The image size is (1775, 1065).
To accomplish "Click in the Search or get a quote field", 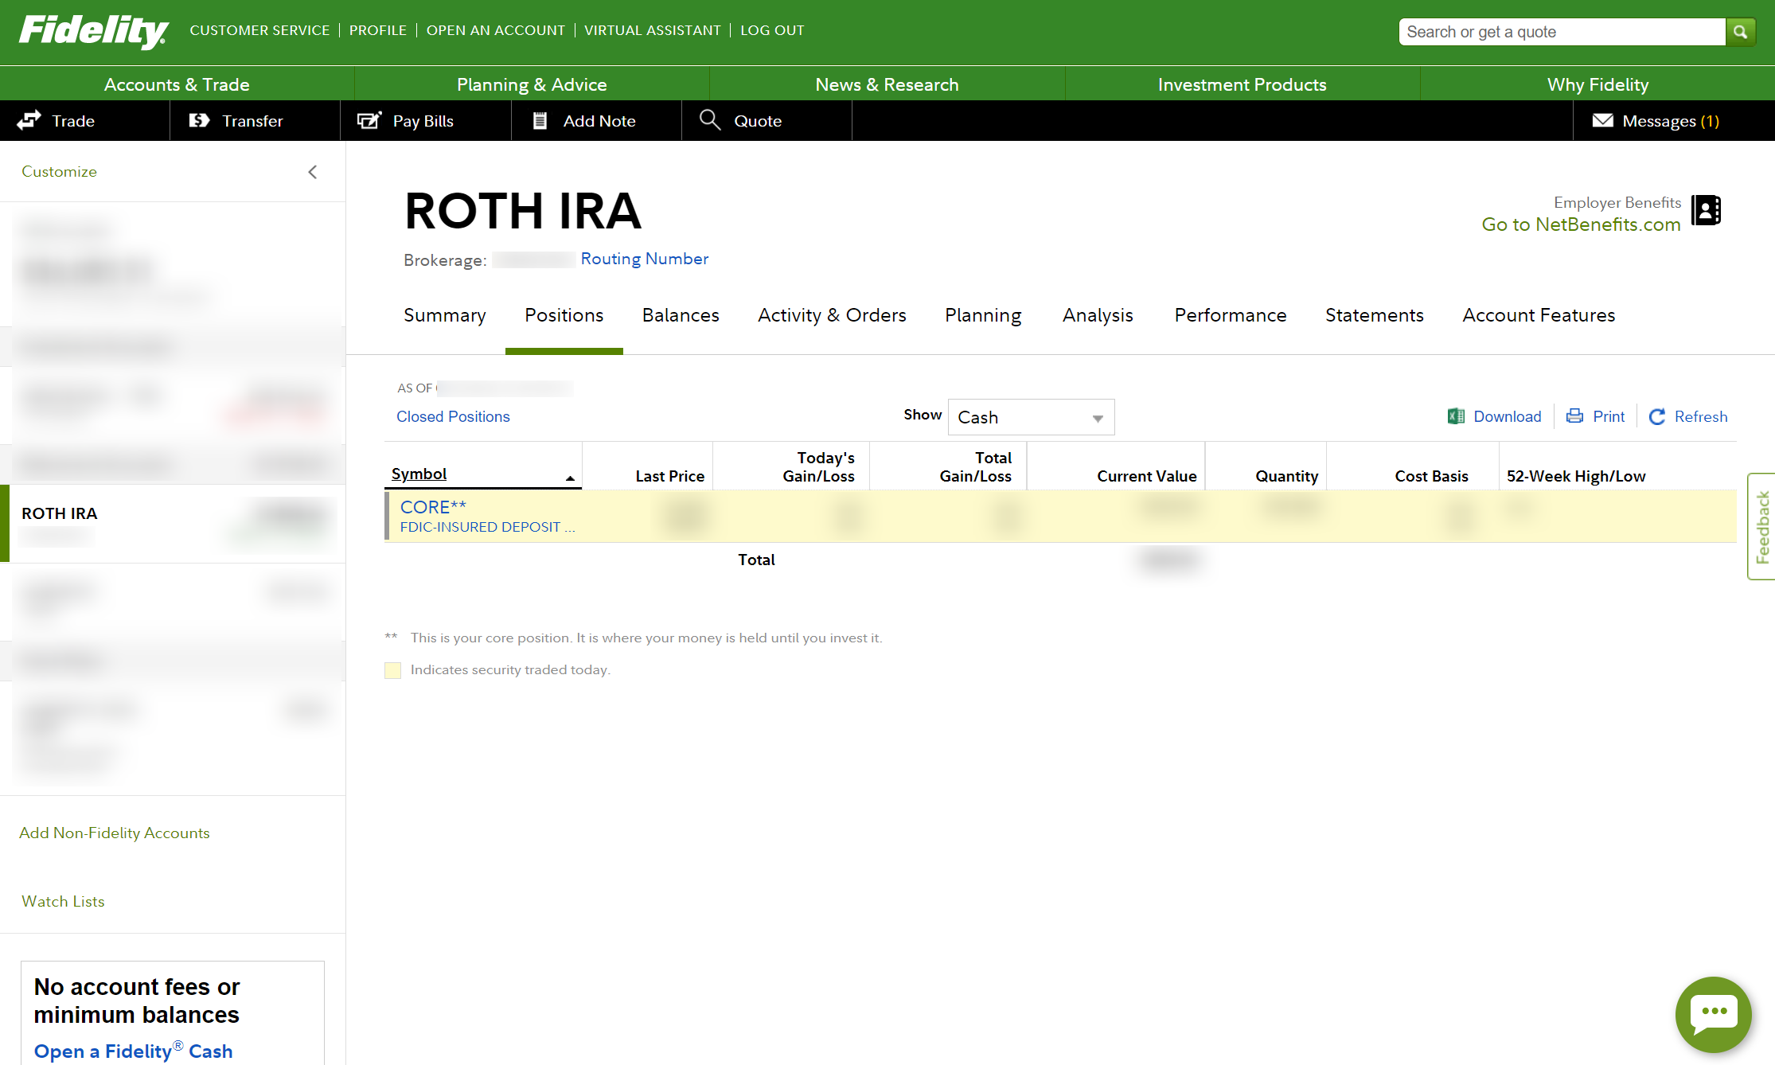I will pos(1562,32).
